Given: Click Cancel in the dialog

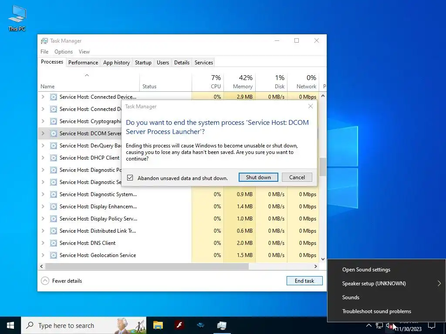Looking at the screenshot, I should pos(297,177).
